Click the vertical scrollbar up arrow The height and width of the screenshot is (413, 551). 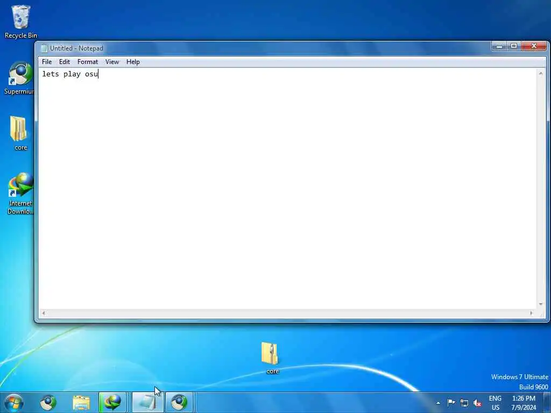(x=541, y=73)
